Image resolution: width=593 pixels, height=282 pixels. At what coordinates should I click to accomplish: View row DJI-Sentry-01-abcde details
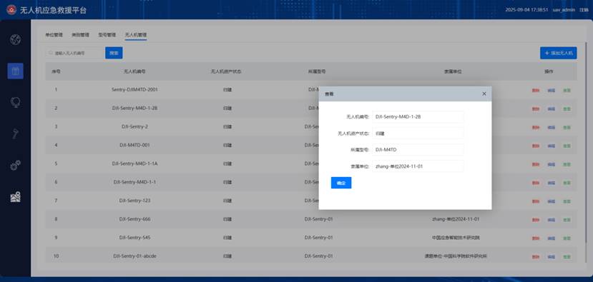(x=567, y=257)
